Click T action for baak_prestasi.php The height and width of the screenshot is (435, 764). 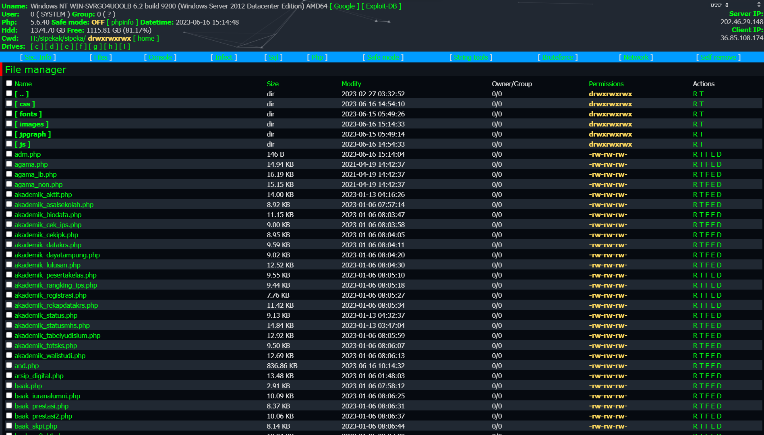[701, 406]
